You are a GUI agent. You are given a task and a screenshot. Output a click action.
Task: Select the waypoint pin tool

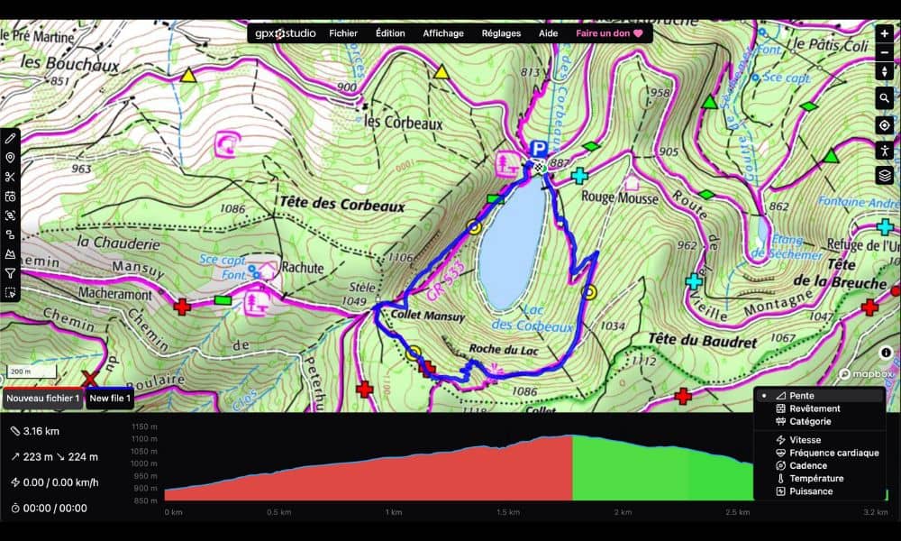[10, 158]
